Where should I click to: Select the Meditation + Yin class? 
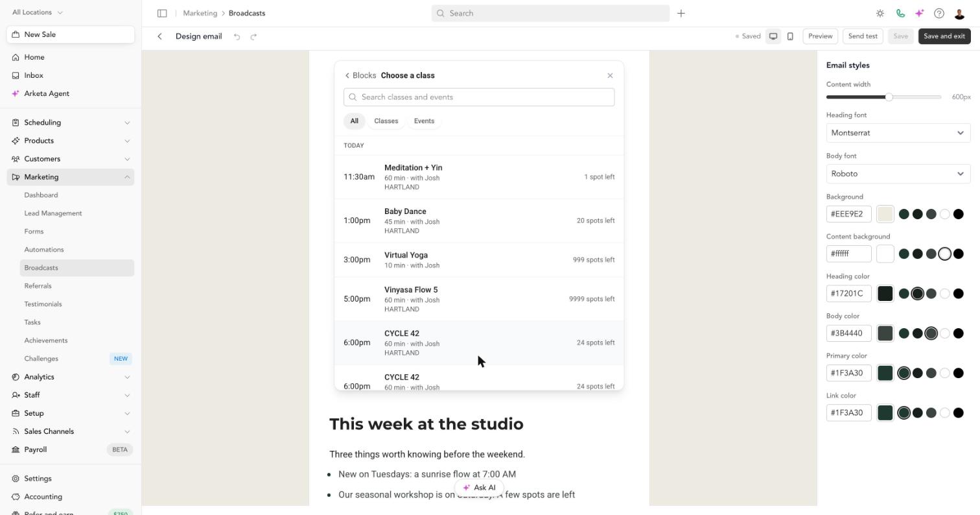(x=479, y=177)
